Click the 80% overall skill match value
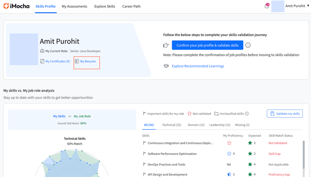Viewport: 311px width, 177px height. [x=83, y=123]
